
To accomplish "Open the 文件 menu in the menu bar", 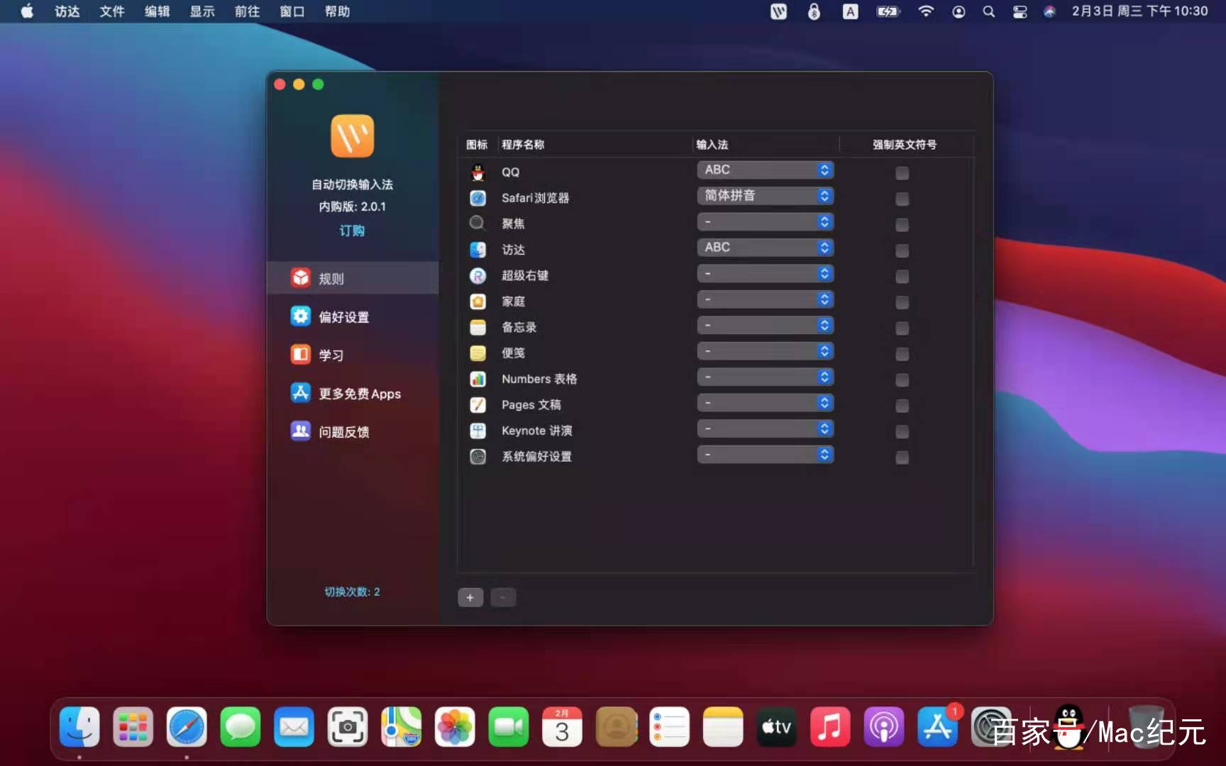I will [x=111, y=11].
